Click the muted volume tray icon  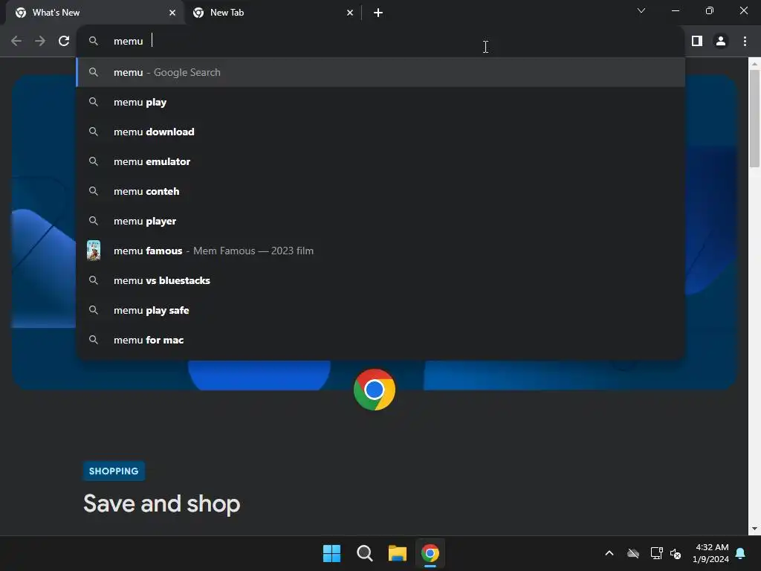(676, 553)
